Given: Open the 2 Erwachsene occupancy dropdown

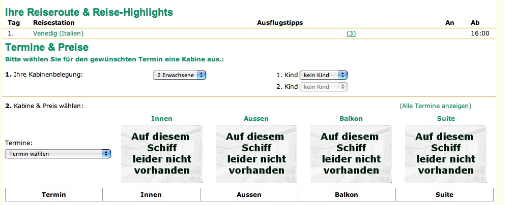Looking at the screenshot, I should [180, 75].
